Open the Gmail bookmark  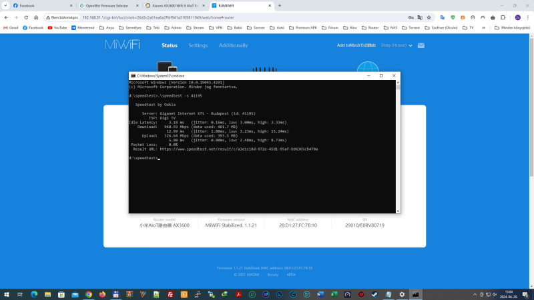[11, 27]
